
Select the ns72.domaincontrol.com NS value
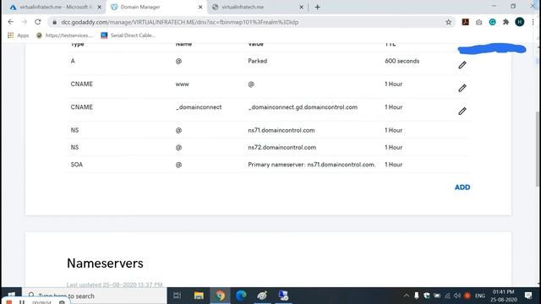point(281,147)
